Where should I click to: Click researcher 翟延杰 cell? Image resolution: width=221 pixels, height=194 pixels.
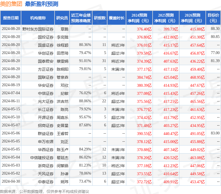[x=63, y=158]
